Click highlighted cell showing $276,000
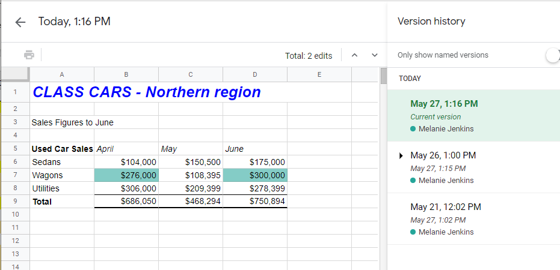The width and height of the screenshot is (560, 270). coord(126,175)
